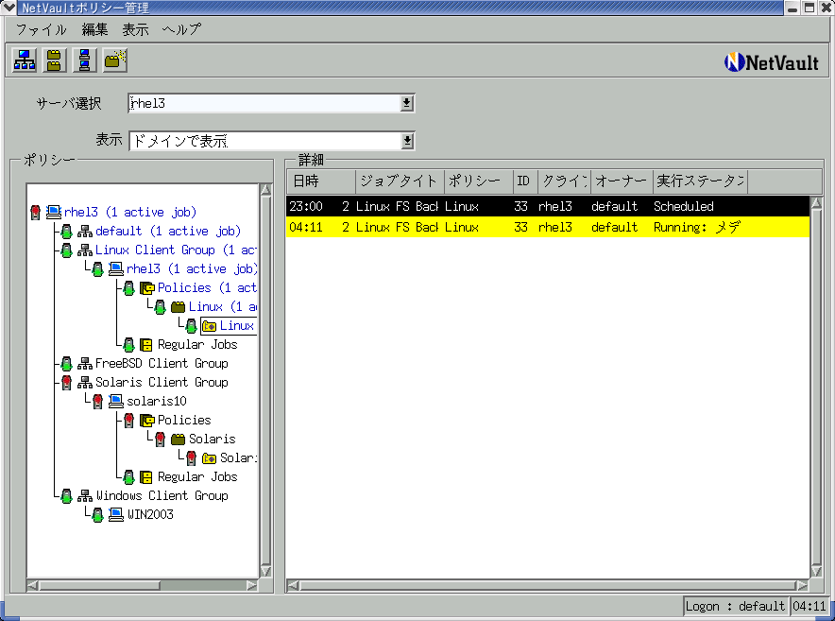The height and width of the screenshot is (621, 835).
Task: Click the 実行ステータス column header
Action: click(699, 181)
